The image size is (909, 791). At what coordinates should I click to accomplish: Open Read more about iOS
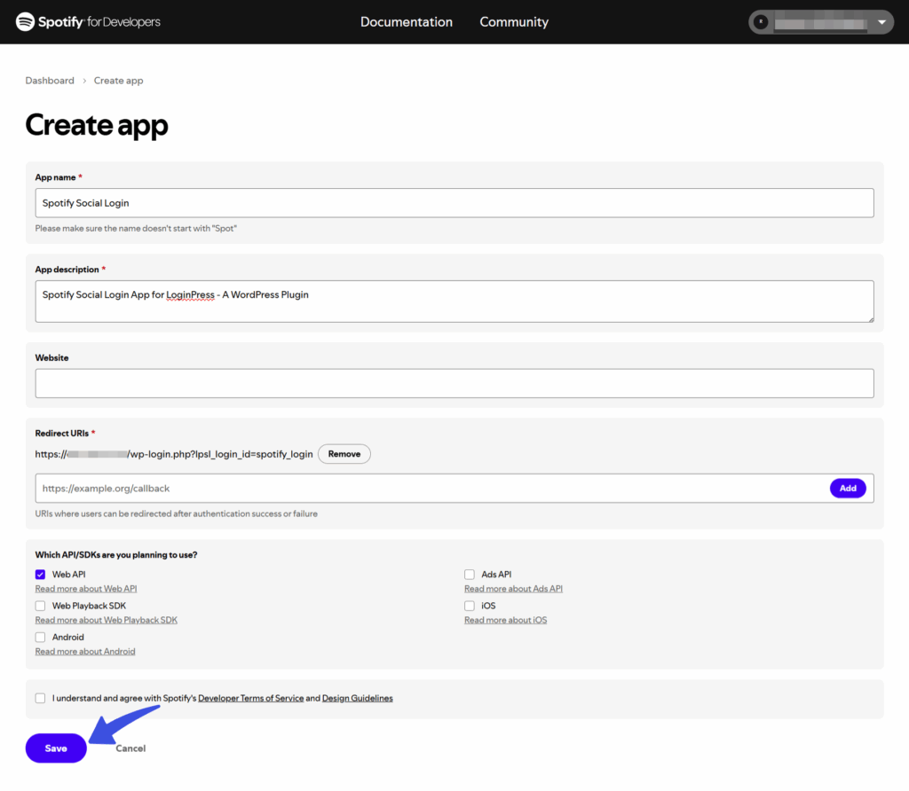pos(505,620)
